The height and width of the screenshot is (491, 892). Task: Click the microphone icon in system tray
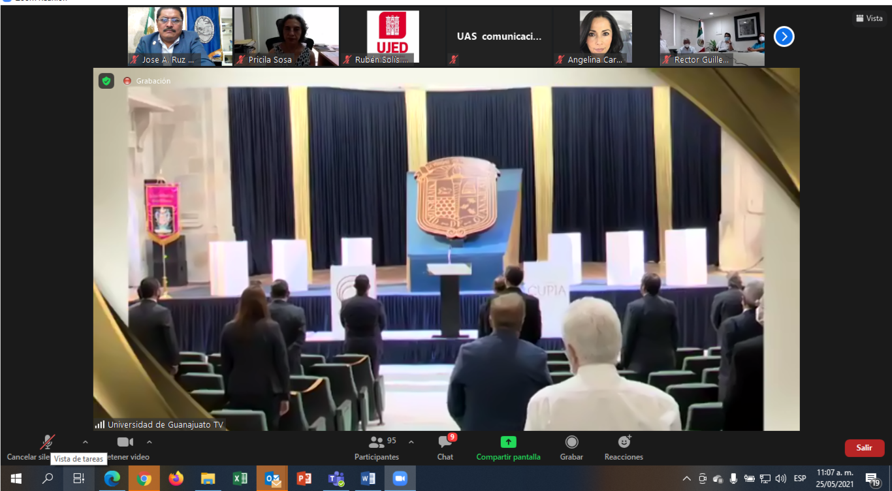pyautogui.click(x=733, y=479)
